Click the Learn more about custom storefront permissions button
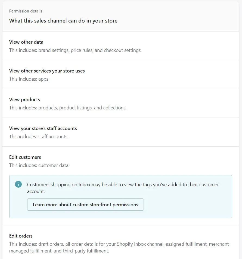This screenshot has width=242, height=259. [x=85, y=204]
